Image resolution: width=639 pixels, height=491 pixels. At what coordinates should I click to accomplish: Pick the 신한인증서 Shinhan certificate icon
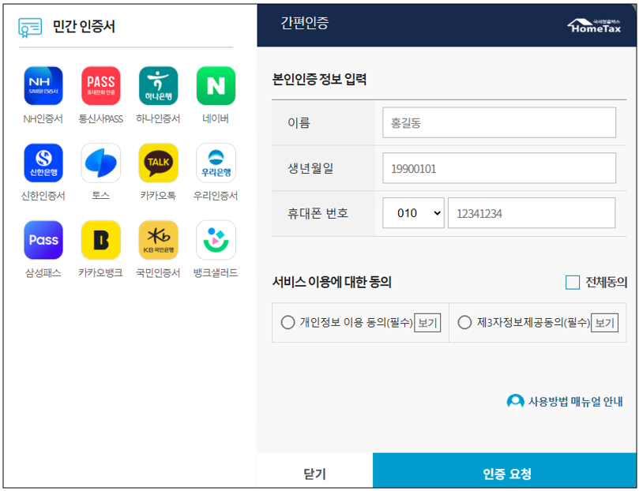[x=43, y=163]
